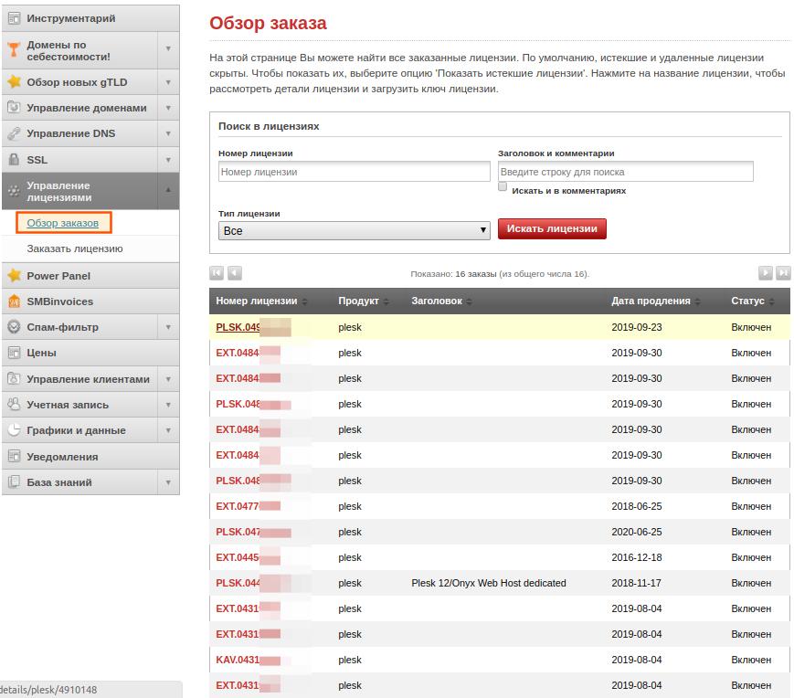Expand the Спам-фильтр submenu arrow
794x698 pixels.
[x=168, y=327]
